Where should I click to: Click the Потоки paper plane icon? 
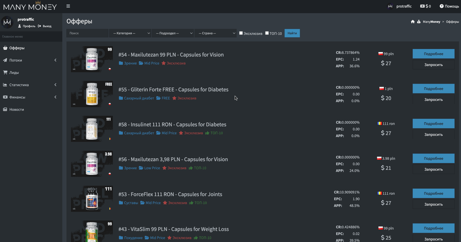[5, 60]
